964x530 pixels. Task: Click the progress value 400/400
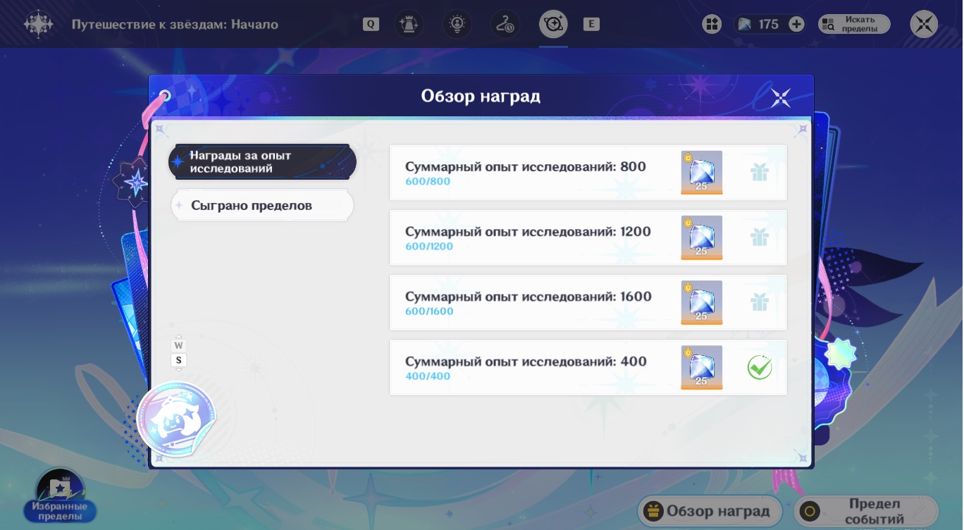click(428, 376)
